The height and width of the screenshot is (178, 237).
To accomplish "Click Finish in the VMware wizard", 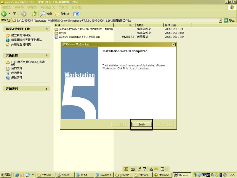I will [142, 124].
